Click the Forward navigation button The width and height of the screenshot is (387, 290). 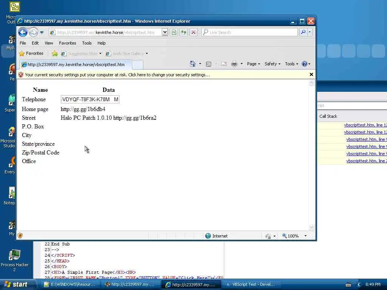coord(33,32)
